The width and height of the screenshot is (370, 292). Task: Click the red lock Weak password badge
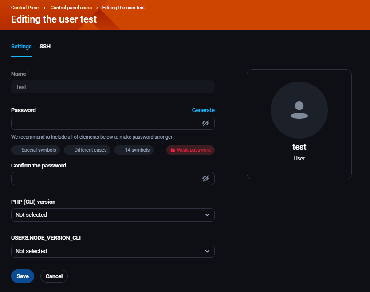pos(190,150)
